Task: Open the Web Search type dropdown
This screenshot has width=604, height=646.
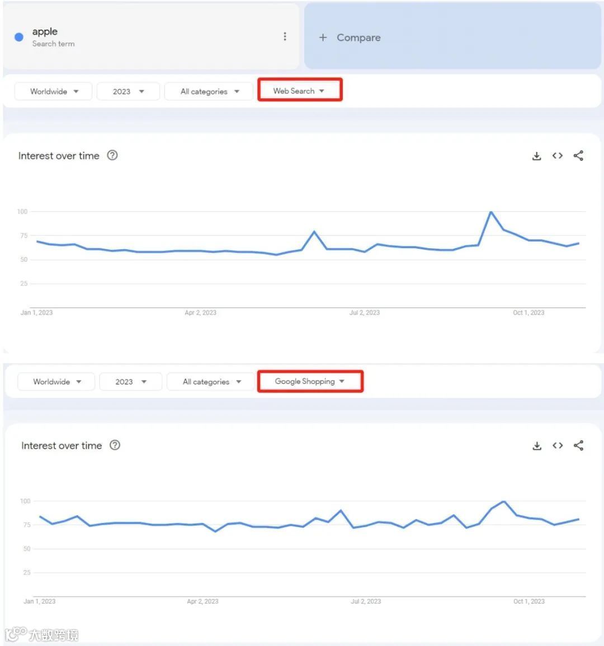Action: click(x=300, y=90)
